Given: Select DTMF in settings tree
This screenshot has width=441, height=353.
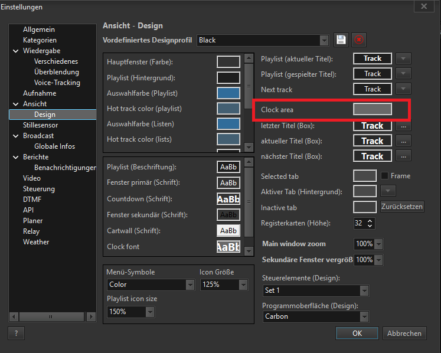Looking at the screenshot, I should coord(32,200).
